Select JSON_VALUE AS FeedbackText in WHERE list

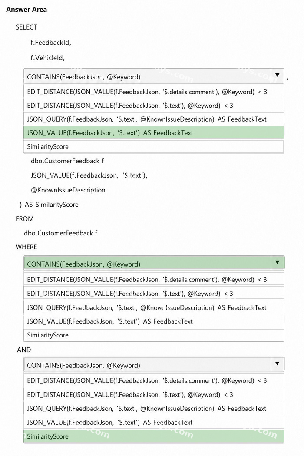tap(154, 321)
